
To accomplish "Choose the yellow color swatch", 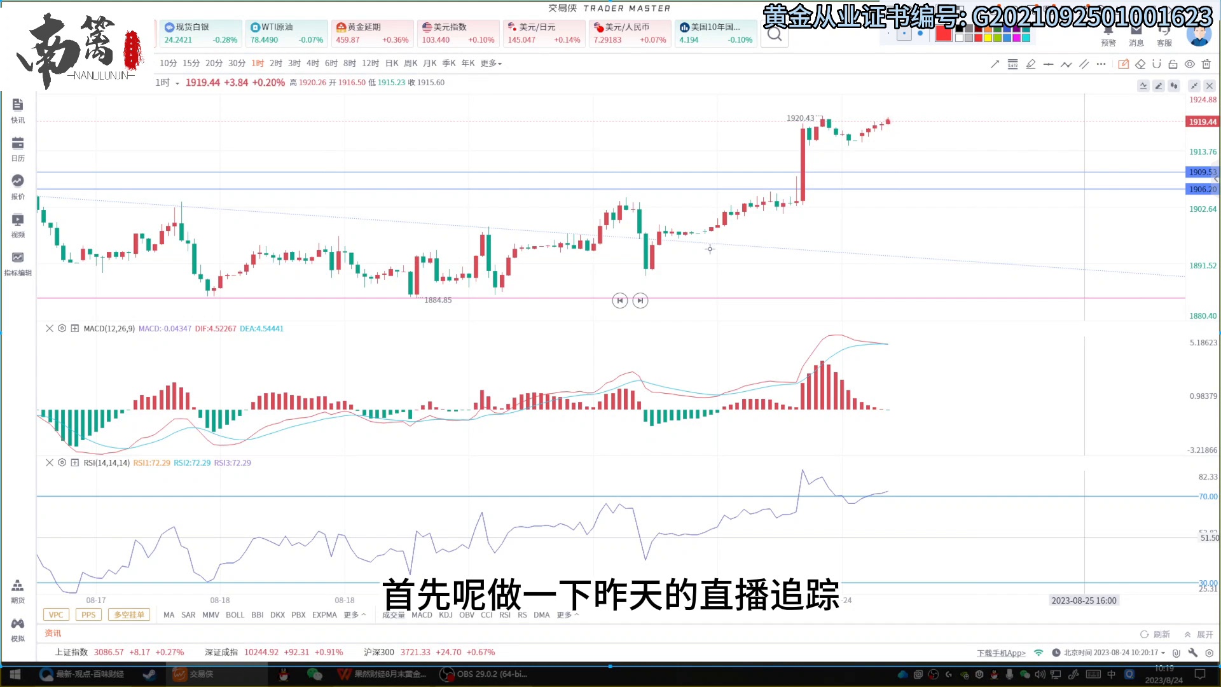I will point(988,38).
